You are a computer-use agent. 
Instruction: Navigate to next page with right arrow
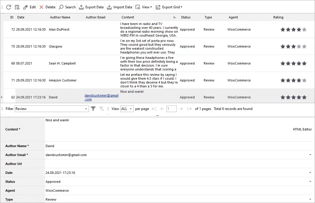pyautogui.click(x=181, y=109)
